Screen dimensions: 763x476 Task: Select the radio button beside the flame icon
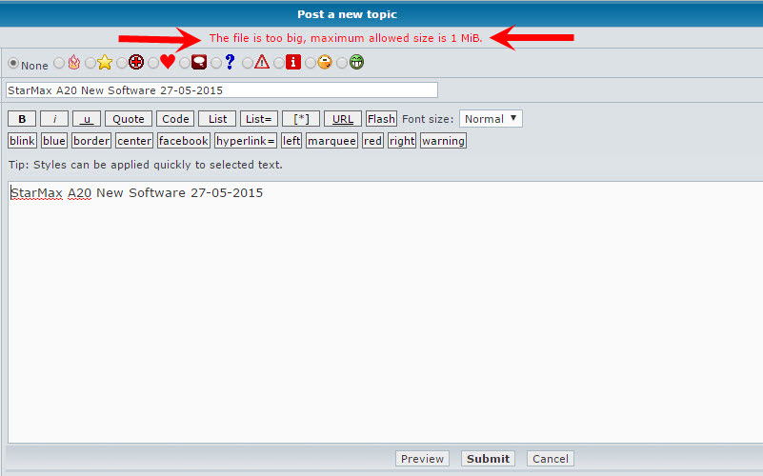[x=59, y=63]
